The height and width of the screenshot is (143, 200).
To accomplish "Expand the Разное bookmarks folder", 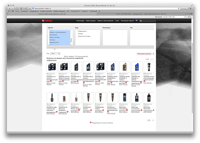I will [85, 11].
